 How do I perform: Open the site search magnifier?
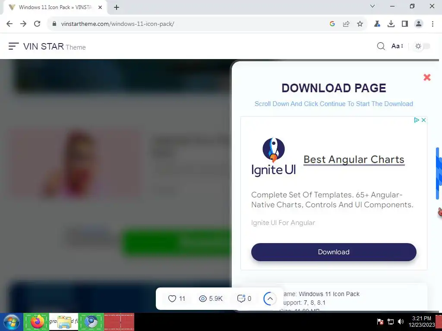(x=381, y=46)
